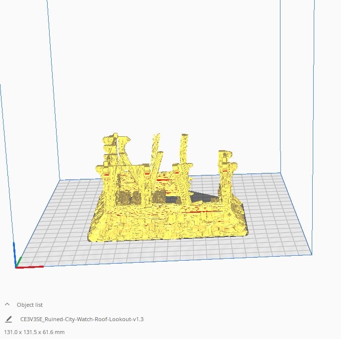Select the CE3V3SE_Ruined-City-Watch-Roof-Lookout-v1.3 entry

pyautogui.click(x=82, y=319)
